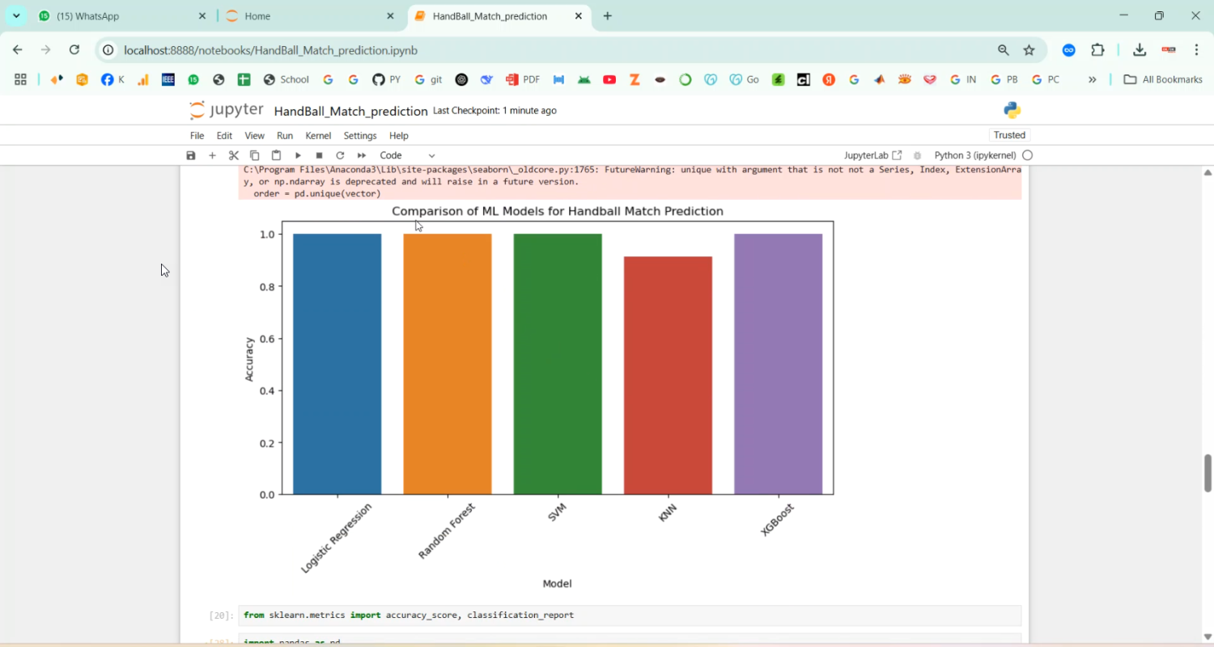Switch to the Home browser tab
The image size is (1214, 647).
click(308, 16)
